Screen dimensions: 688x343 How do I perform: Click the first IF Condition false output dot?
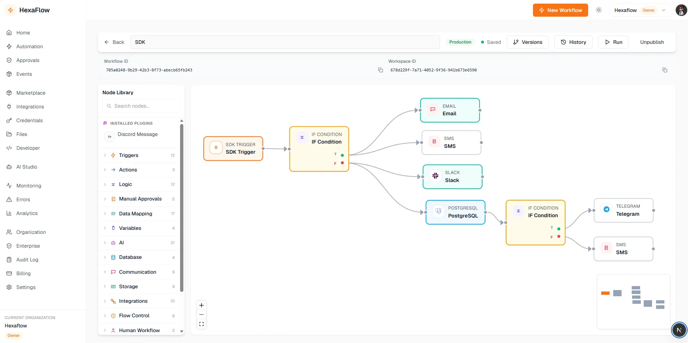[x=342, y=163]
